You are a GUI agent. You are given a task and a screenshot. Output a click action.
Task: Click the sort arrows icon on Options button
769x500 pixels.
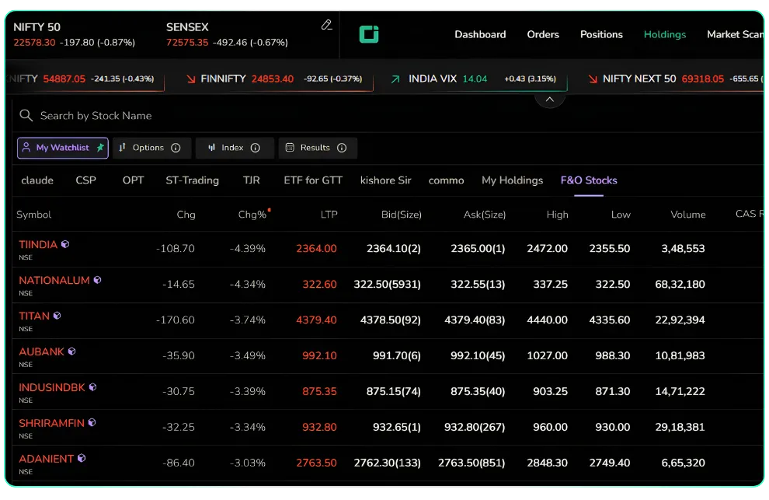(x=122, y=147)
